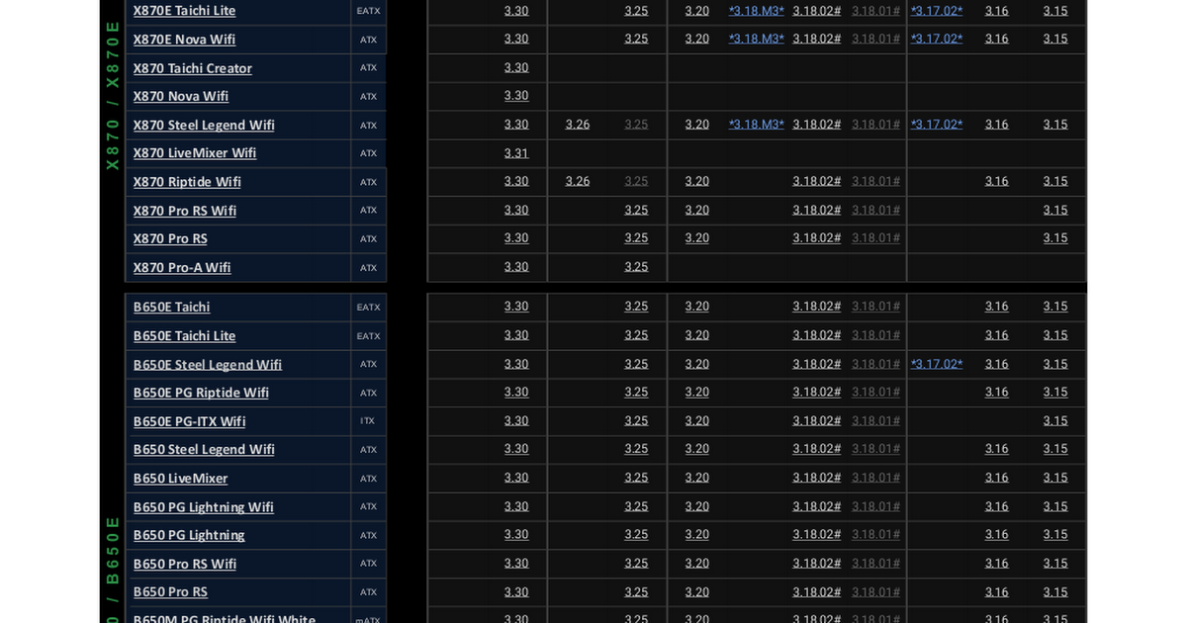Open BIOS 3.25 for B650E Taichi Lite

(x=636, y=335)
